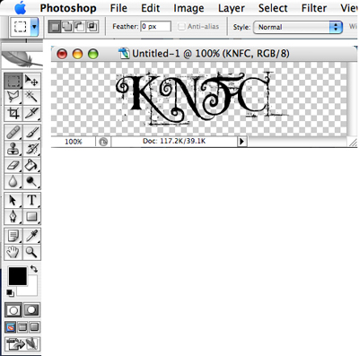359x356 pixels.
Task: Edit in Standard Mode
Action: coord(13,310)
